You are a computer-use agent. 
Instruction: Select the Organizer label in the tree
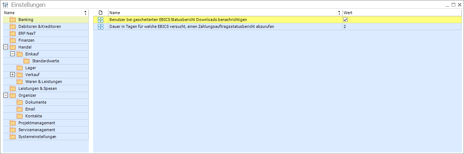(x=27, y=95)
